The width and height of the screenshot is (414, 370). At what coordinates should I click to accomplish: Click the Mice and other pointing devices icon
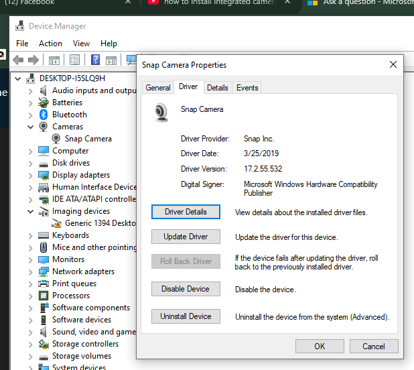pyautogui.click(x=44, y=247)
